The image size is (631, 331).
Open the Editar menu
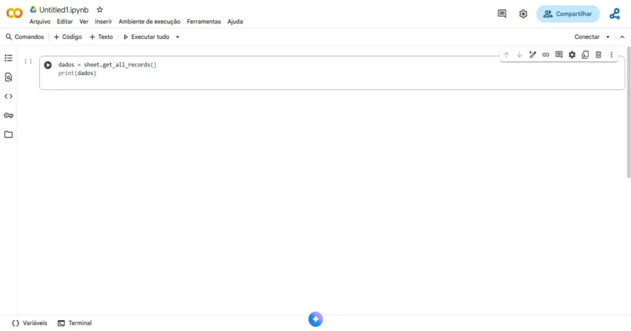pos(65,22)
